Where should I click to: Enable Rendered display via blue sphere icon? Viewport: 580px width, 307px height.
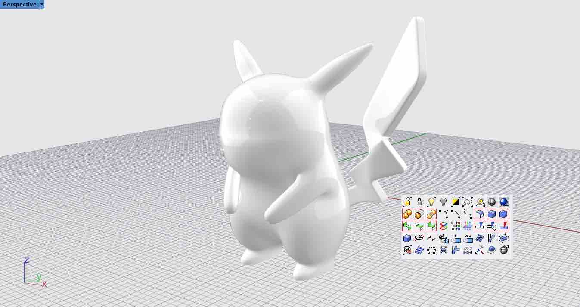503,202
